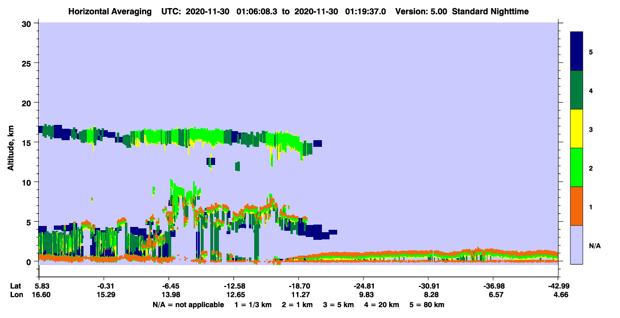Click latitude value -6.45

[169, 286]
